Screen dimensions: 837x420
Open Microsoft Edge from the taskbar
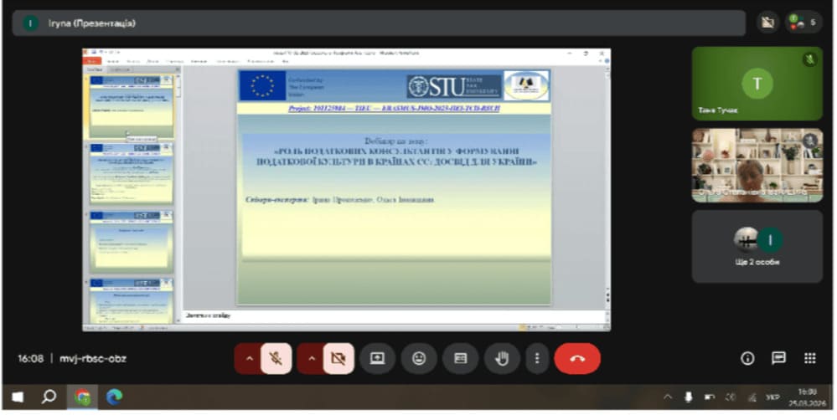tap(114, 397)
